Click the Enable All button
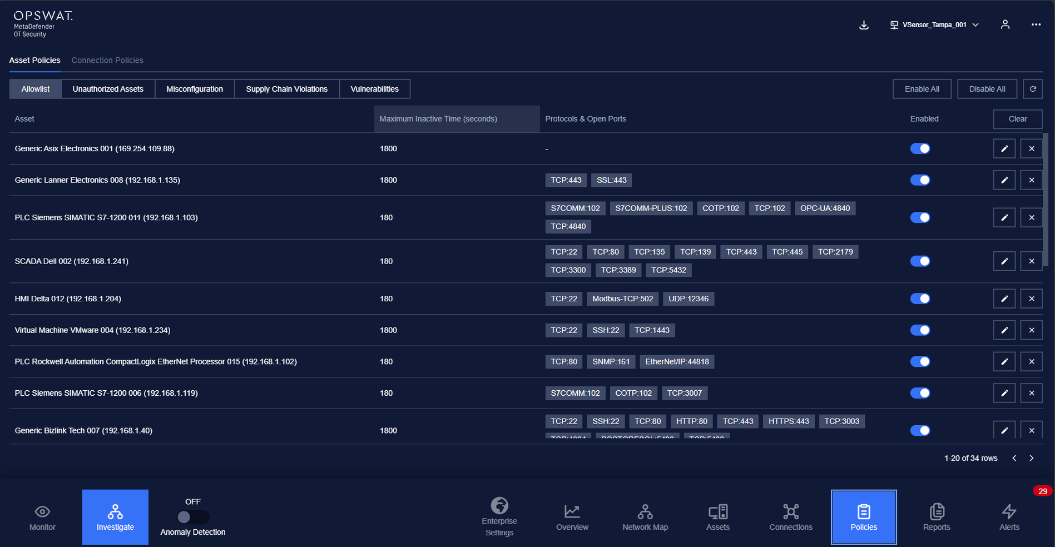 tap(922, 89)
